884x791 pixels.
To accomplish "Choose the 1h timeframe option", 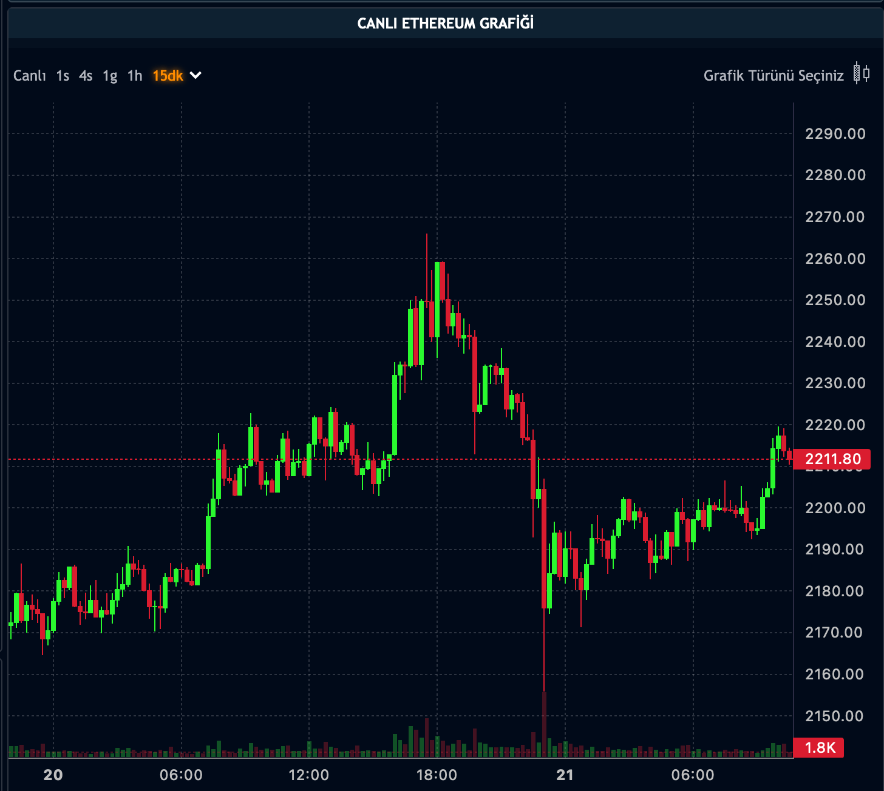I will (135, 76).
